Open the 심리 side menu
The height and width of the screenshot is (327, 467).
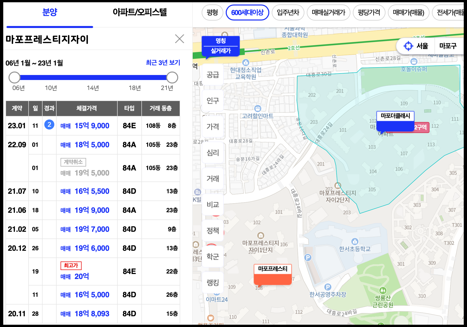(x=213, y=153)
